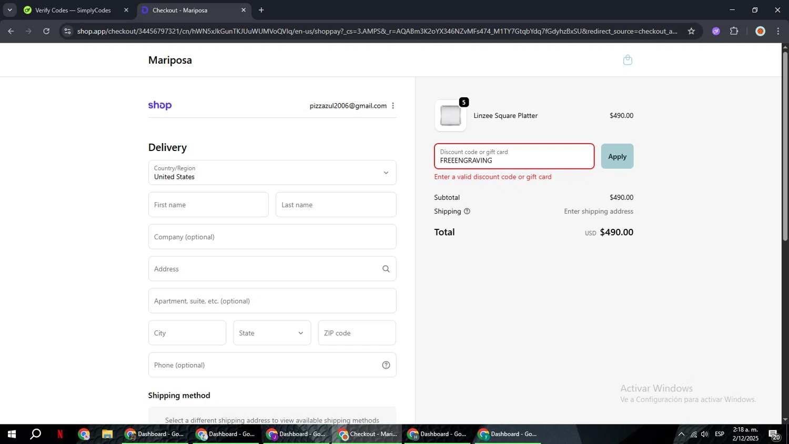Click the discount code input field
Viewport: 789px width, 444px height.
pos(514,156)
